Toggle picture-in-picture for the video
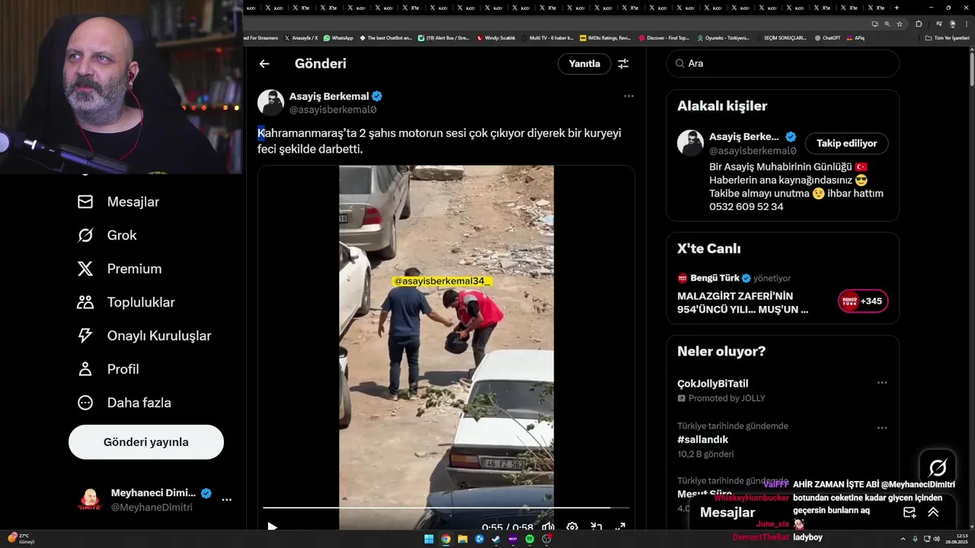 [x=596, y=527]
